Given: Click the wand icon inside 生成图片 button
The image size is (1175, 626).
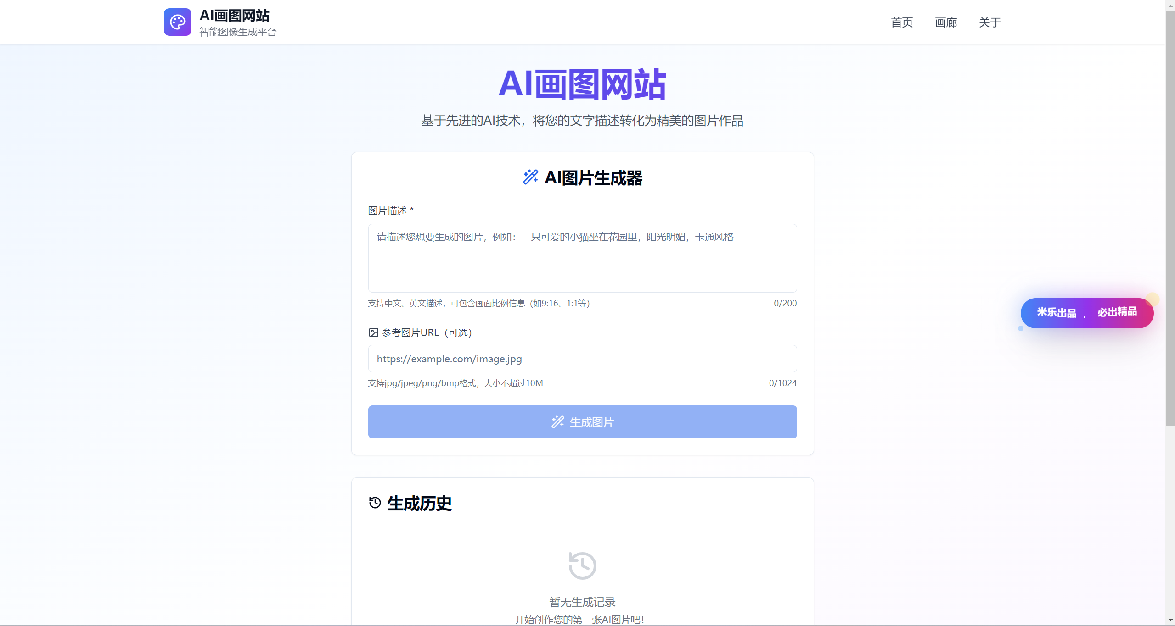Looking at the screenshot, I should [557, 422].
